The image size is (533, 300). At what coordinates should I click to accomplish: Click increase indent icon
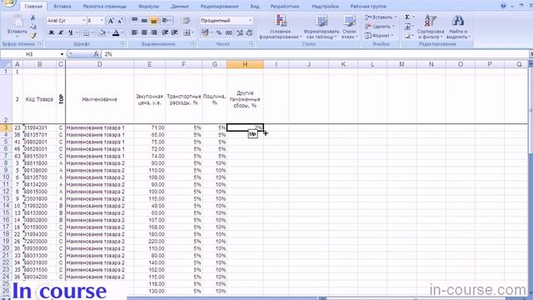[x=174, y=32]
